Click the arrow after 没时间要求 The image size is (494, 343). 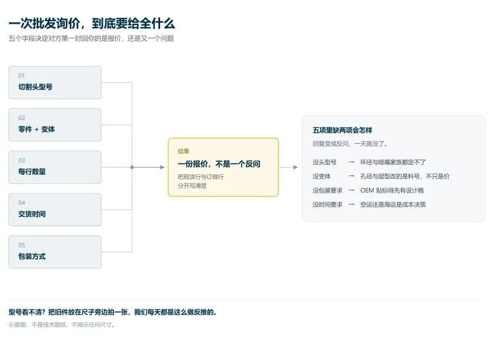coord(351,204)
